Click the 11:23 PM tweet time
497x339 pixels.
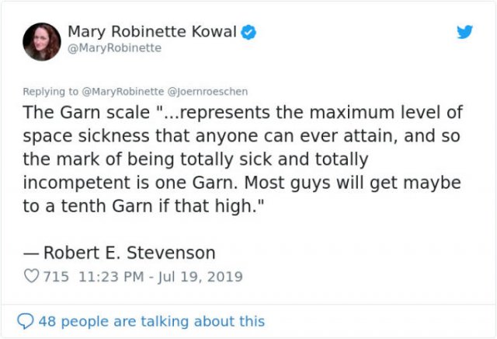(x=111, y=277)
